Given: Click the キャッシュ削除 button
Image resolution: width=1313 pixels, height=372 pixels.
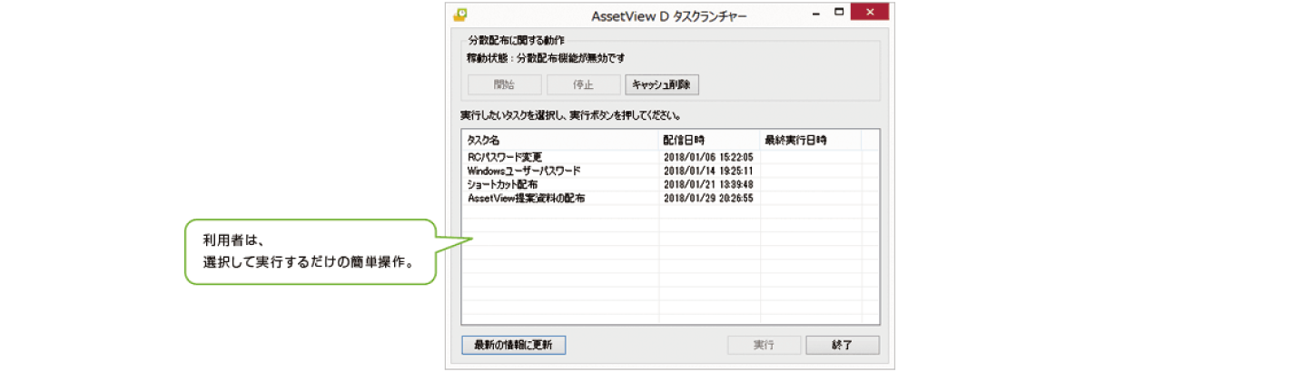Looking at the screenshot, I should pos(662,84).
